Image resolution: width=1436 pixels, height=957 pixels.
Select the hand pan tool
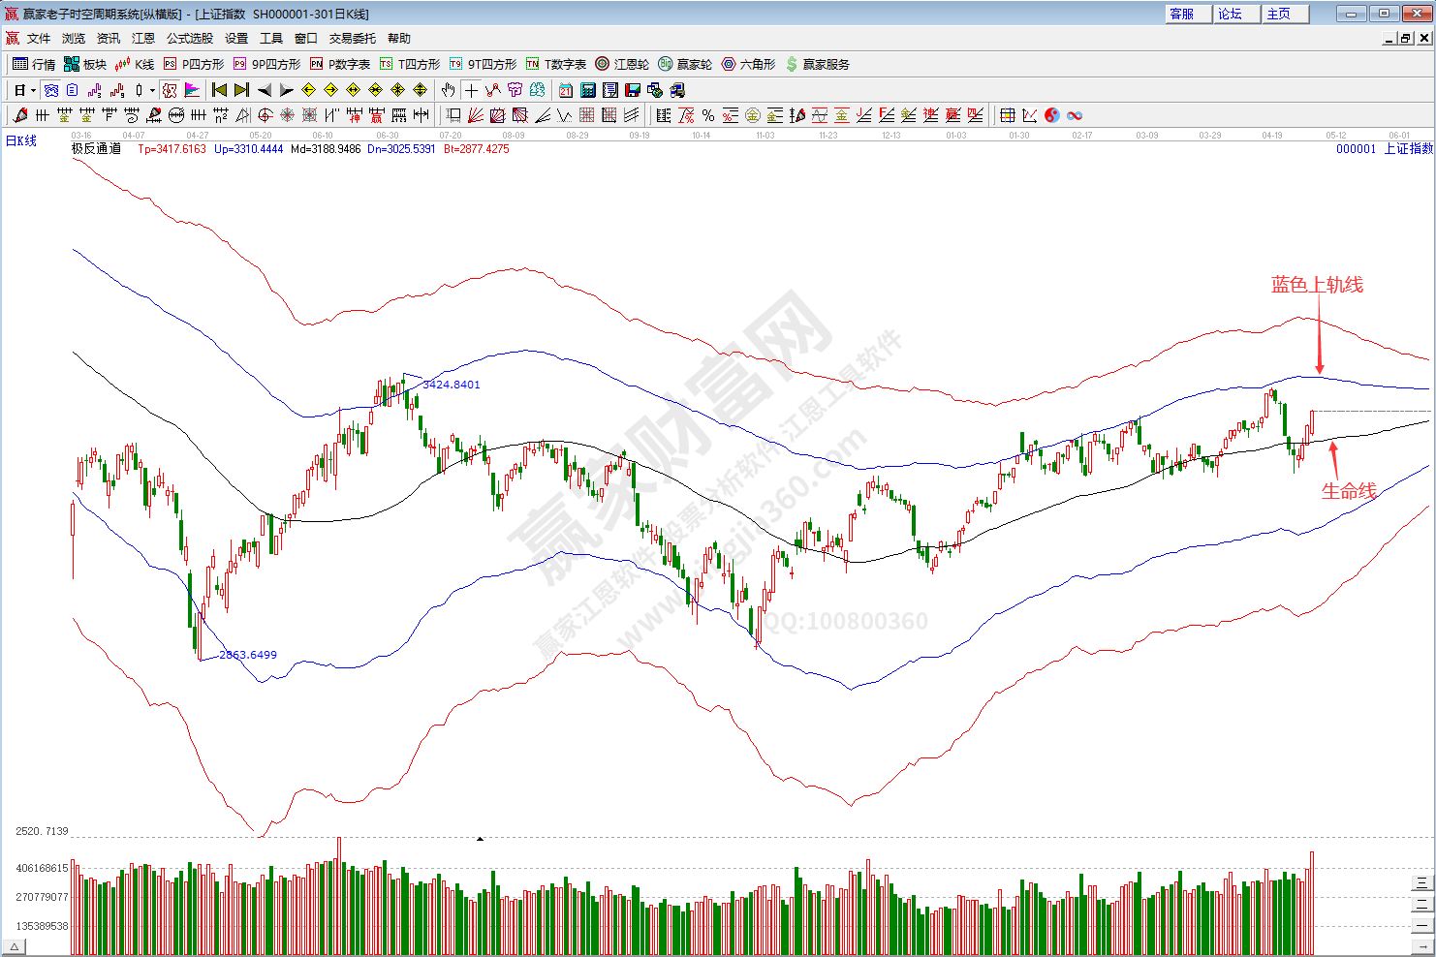coord(448,90)
